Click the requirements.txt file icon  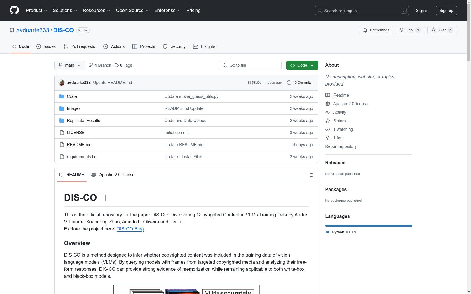[x=62, y=157]
